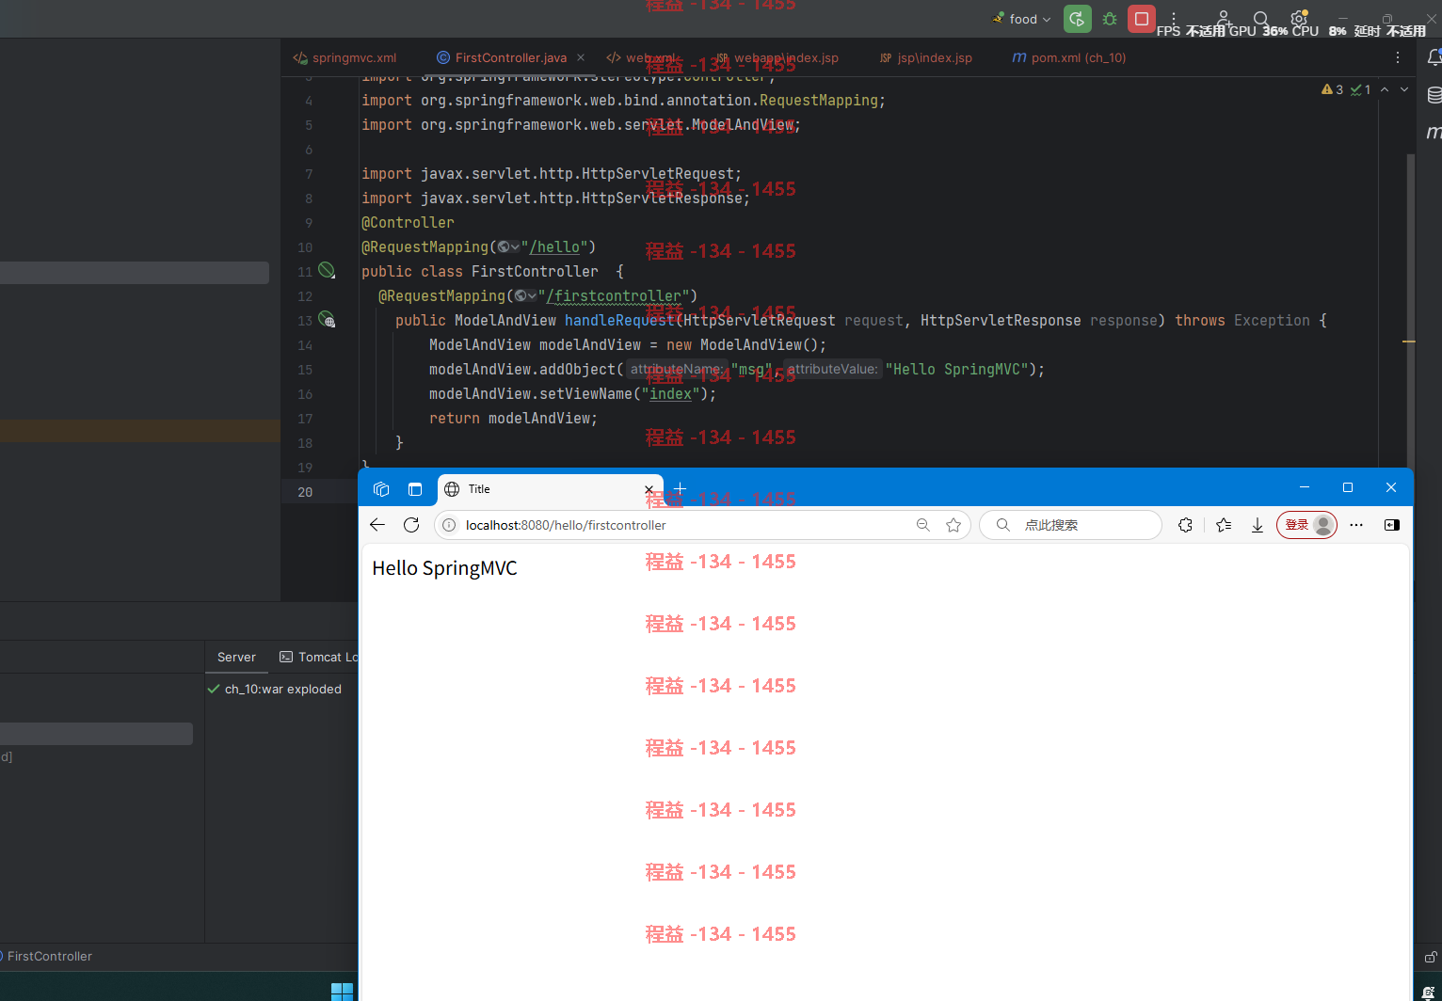
Task: Open the Database tool window
Action: coord(1434,95)
